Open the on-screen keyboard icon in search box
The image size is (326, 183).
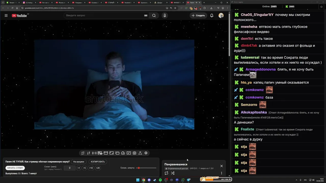pyautogui.click(x=146, y=16)
